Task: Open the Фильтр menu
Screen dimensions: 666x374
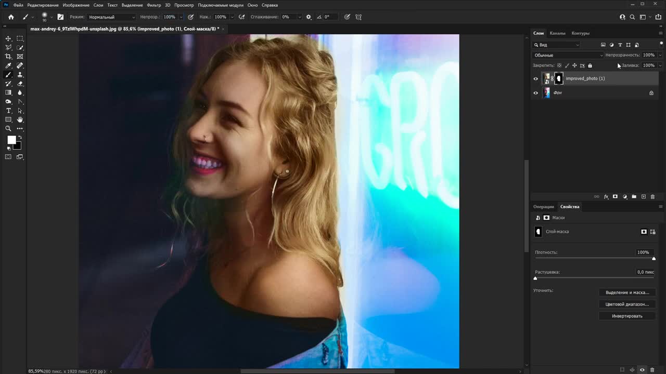Action: pyautogui.click(x=153, y=5)
